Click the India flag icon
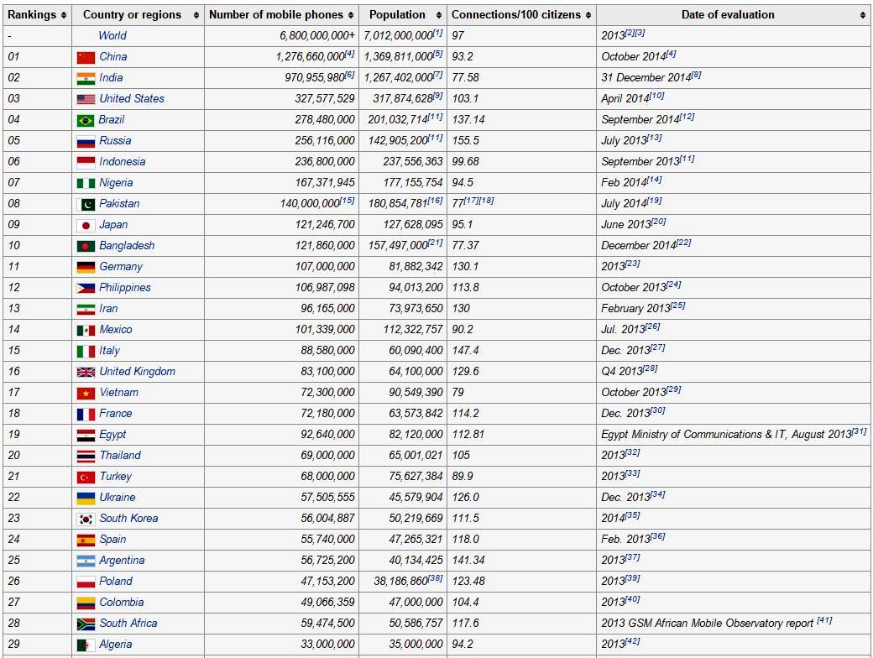Viewport: 873px width, 658px height. pos(86,79)
